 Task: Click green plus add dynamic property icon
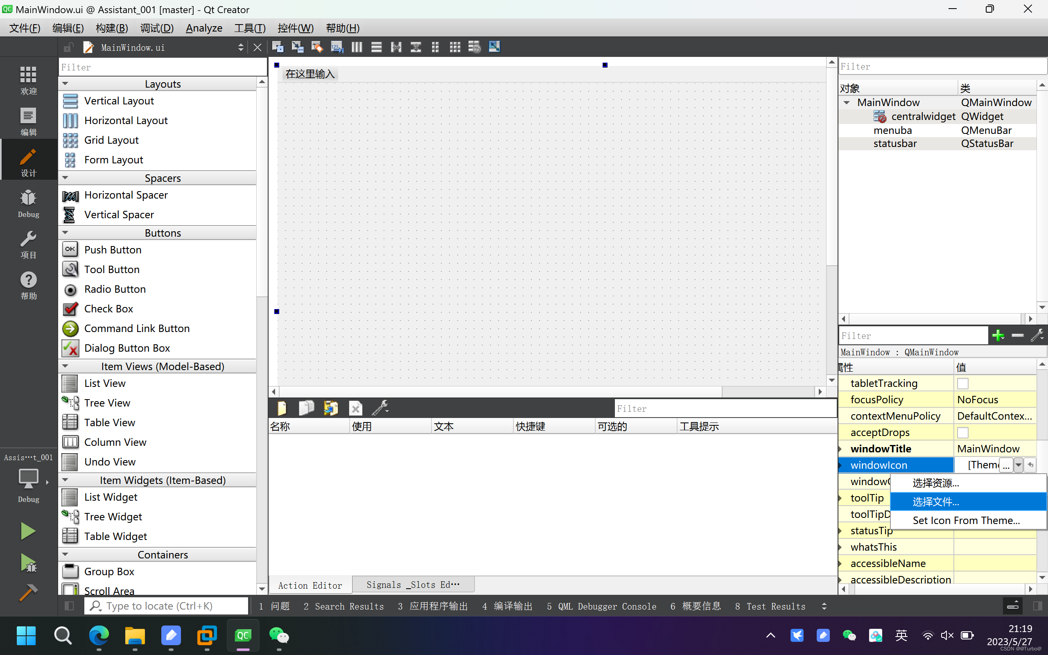click(x=998, y=336)
